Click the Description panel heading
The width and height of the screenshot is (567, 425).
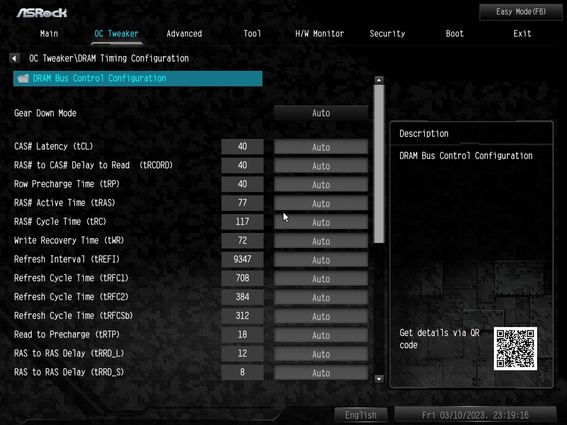424,134
